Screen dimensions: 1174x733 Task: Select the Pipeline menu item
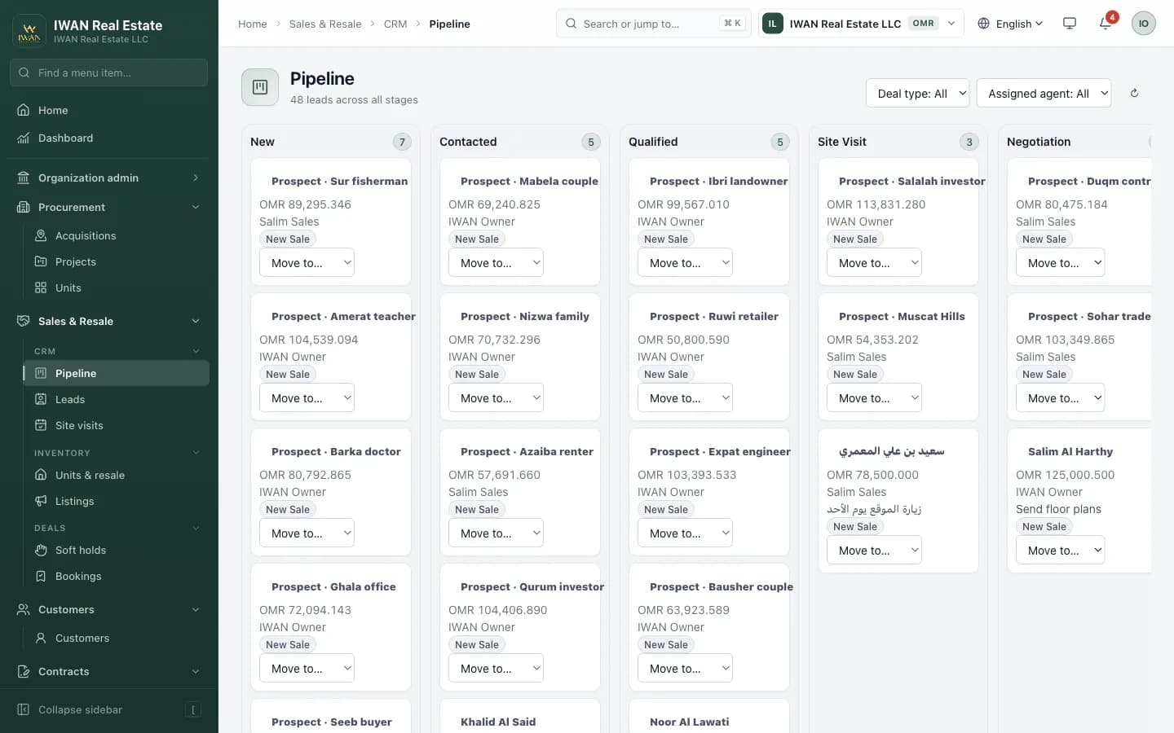click(116, 373)
